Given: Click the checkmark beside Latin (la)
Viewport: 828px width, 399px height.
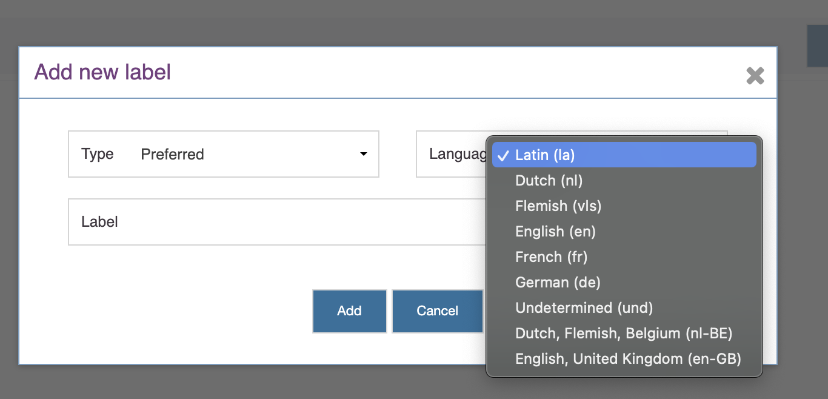Looking at the screenshot, I should (x=503, y=155).
